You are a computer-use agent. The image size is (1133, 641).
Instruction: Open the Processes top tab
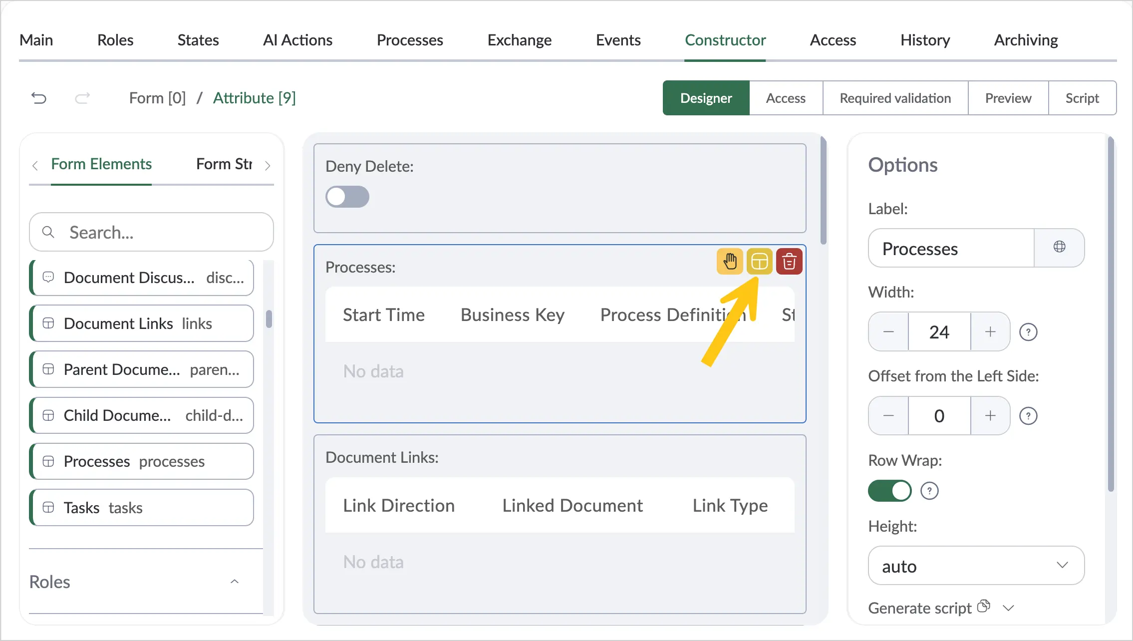(x=410, y=40)
